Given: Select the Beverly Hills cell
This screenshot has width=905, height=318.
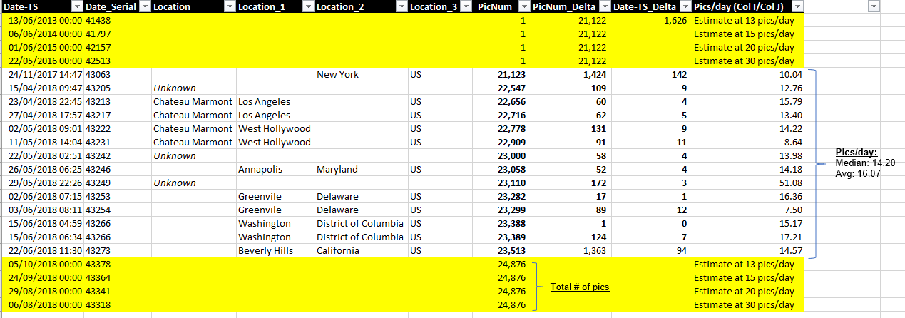Looking at the screenshot, I should 275,251.
